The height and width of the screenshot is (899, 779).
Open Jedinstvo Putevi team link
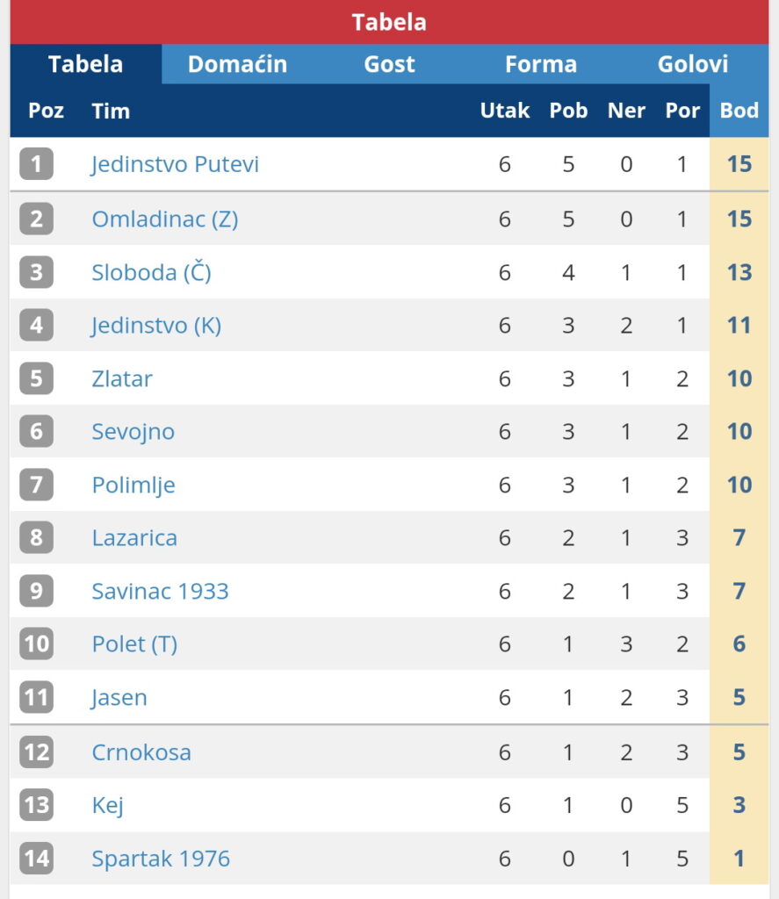click(175, 164)
